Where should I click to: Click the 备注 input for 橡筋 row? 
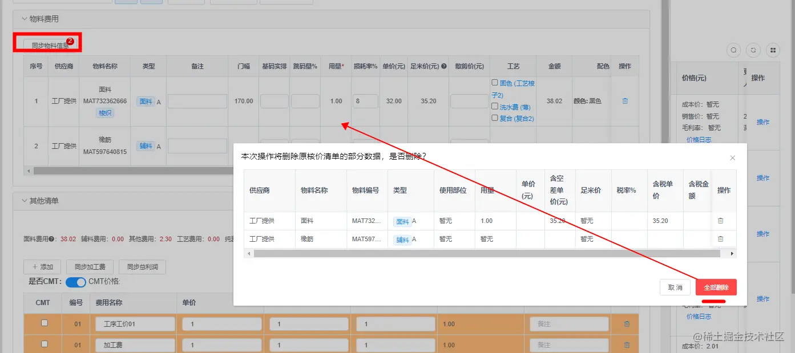(197, 146)
